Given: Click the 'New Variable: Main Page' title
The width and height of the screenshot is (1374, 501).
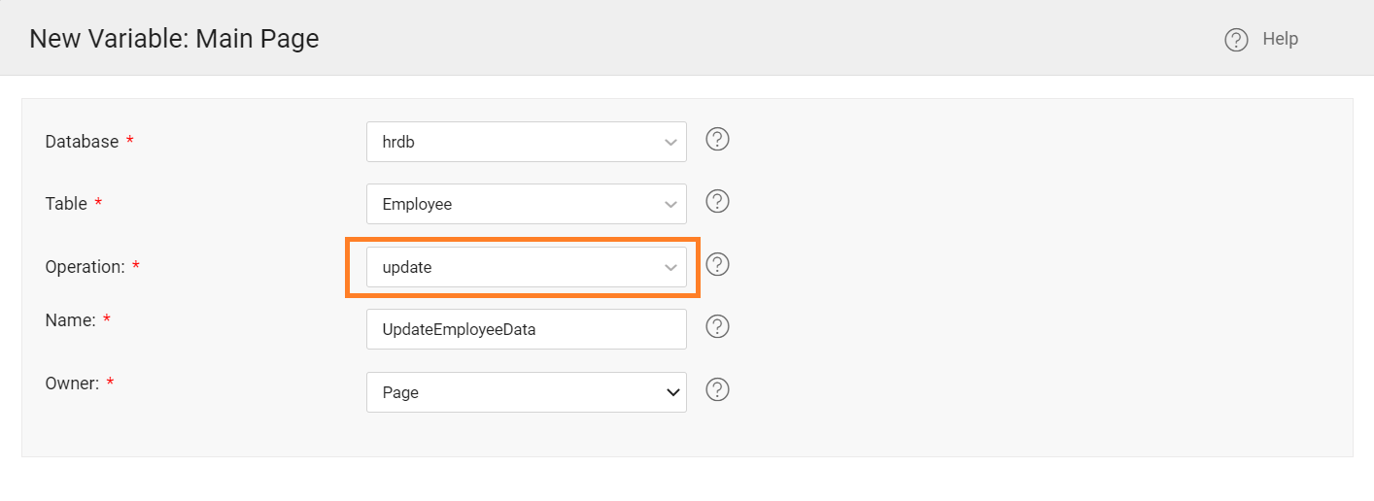Looking at the screenshot, I should tap(174, 39).
